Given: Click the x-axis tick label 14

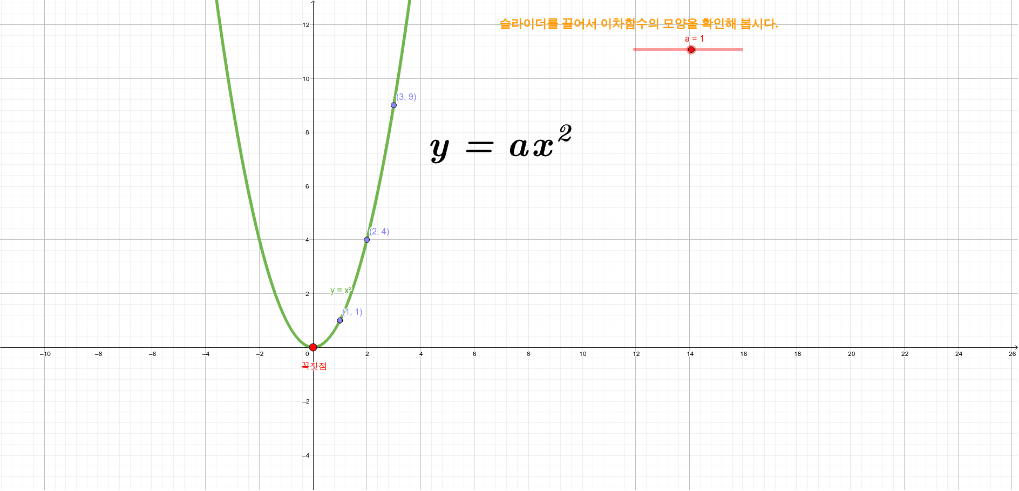Looking at the screenshot, I should coord(690,354).
